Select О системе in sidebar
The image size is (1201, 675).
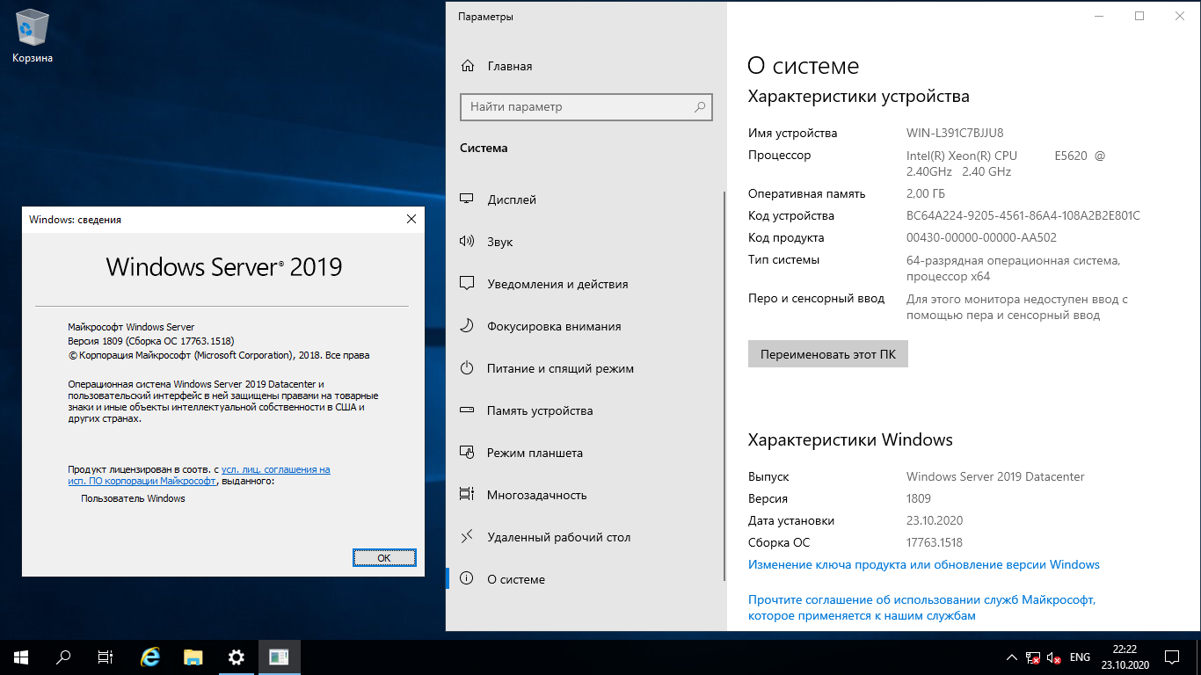point(516,579)
